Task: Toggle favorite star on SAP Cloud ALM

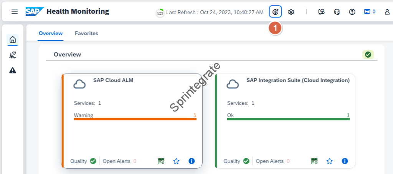Action: pyautogui.click(x=176, y=161)
